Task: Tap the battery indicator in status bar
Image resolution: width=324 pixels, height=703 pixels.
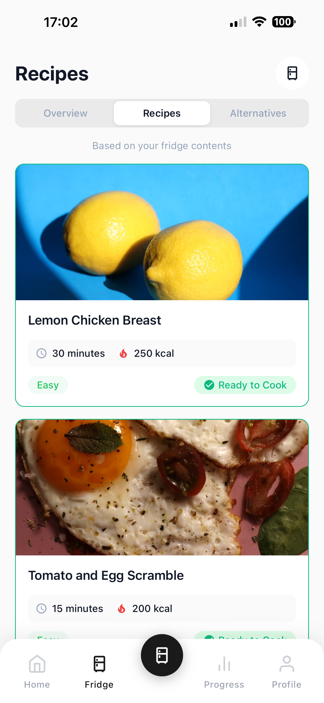Action: (284, 22)
